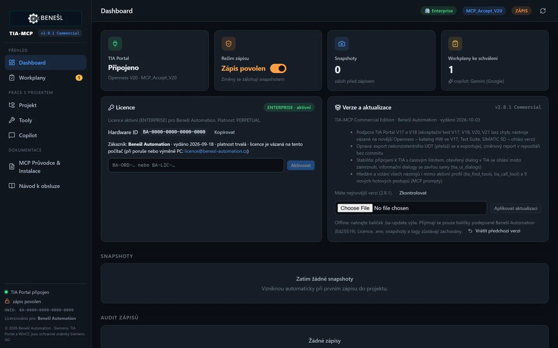
Task: Toggle the Zápis povolen write-mode switch
Action: pyautogui.click(x=278, y=68)
